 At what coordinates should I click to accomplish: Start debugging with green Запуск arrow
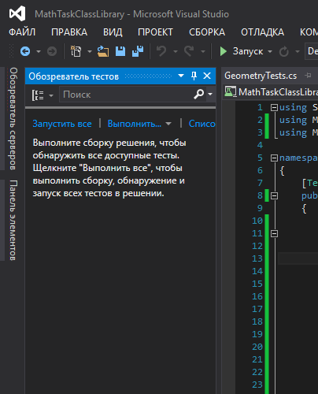point(223,51)
